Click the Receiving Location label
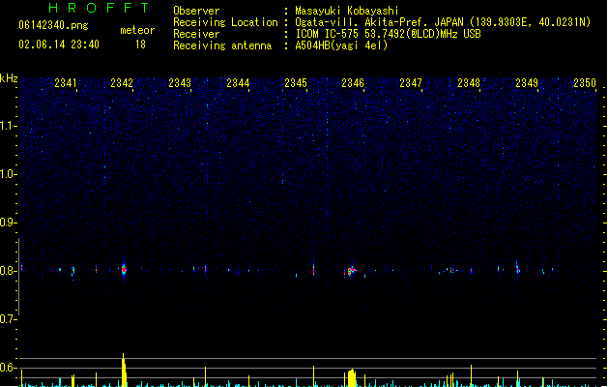Image resolution: width=608 pixels, height=387 pixels. (x=225, y=22)
